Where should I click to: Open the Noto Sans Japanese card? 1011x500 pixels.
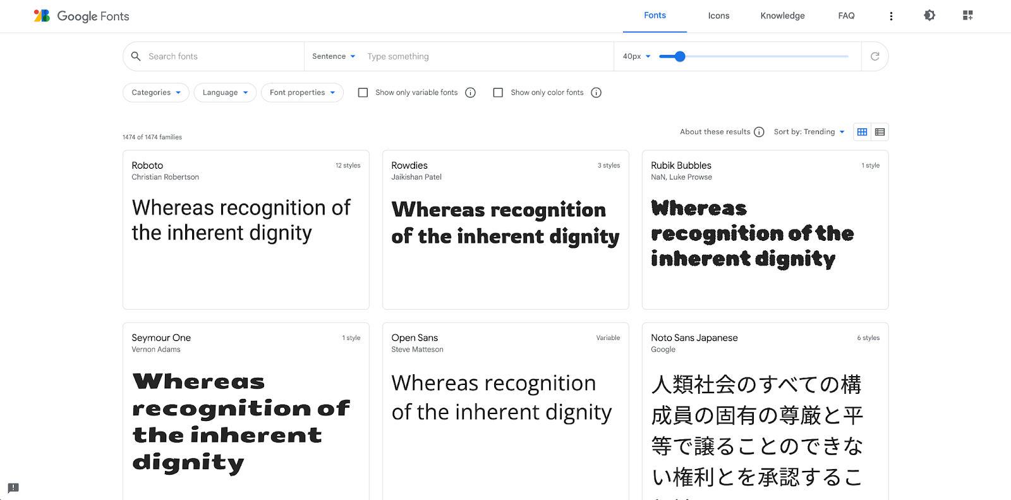tap(765, 411)
